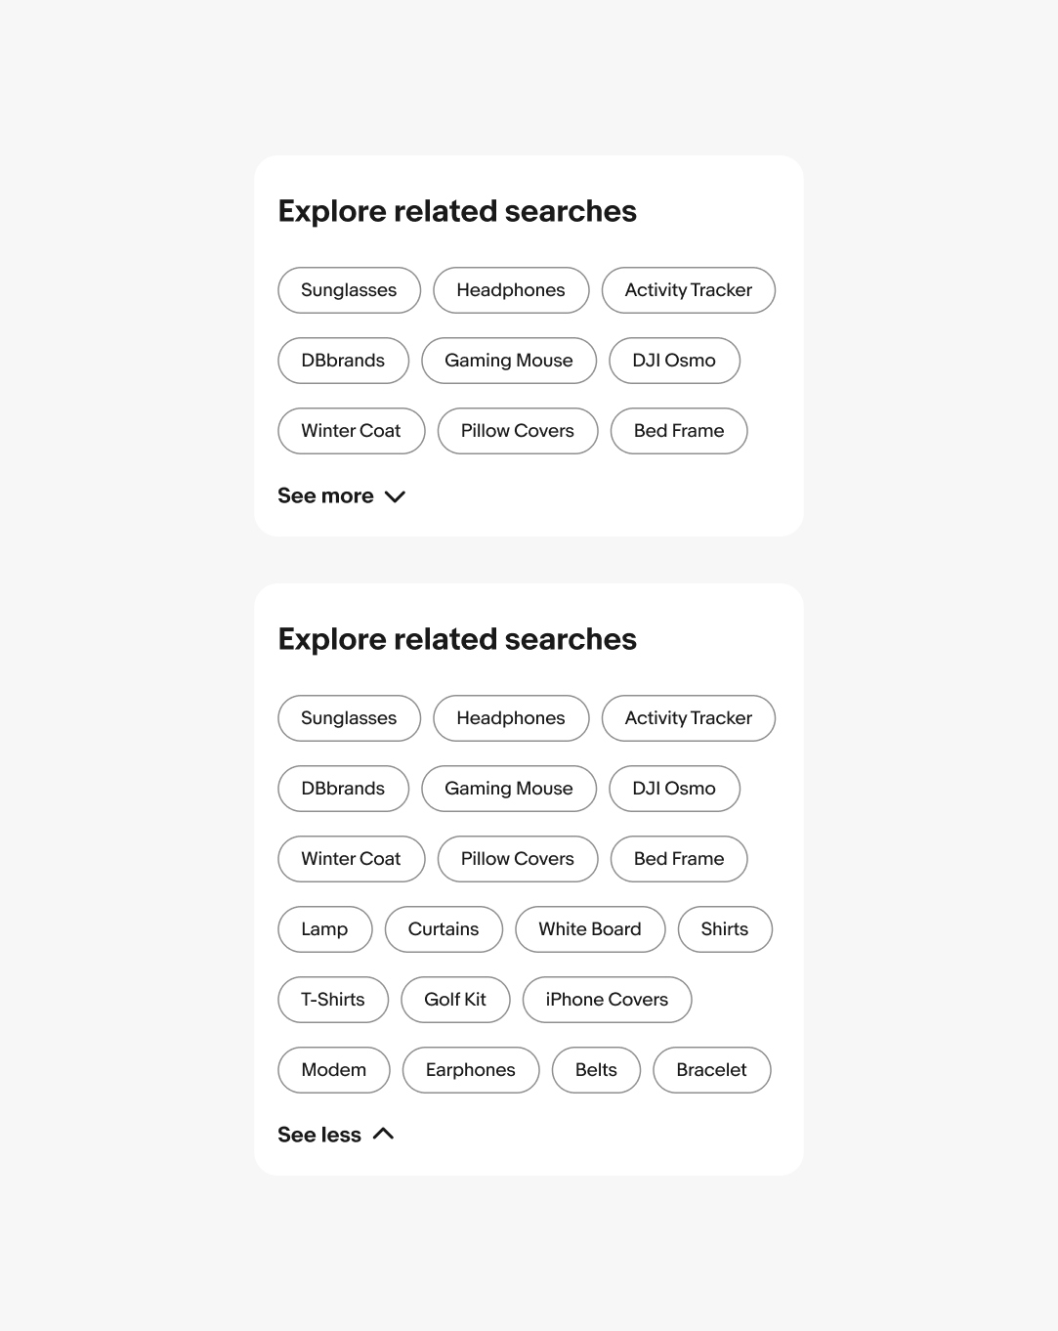This screenshot has height=1331, width=1058.
Task: Choose Gaming Mouse in the collapsed card
Action: 508,361
